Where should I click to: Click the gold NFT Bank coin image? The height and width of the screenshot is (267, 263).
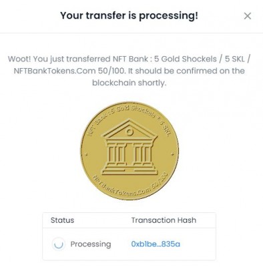point(129,151)
